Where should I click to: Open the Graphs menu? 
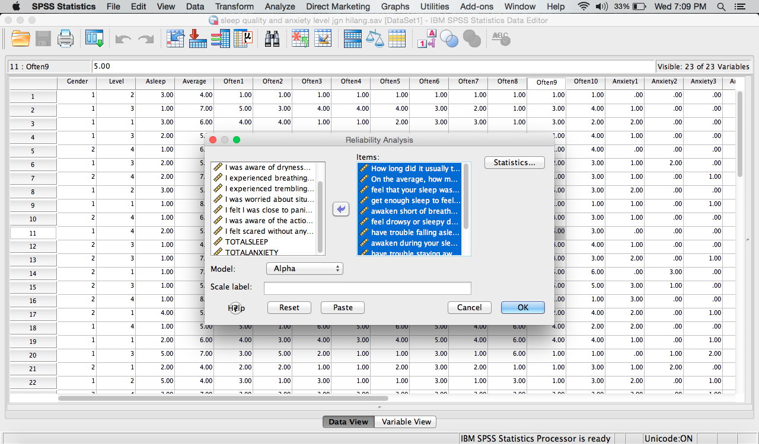point(395,7)
